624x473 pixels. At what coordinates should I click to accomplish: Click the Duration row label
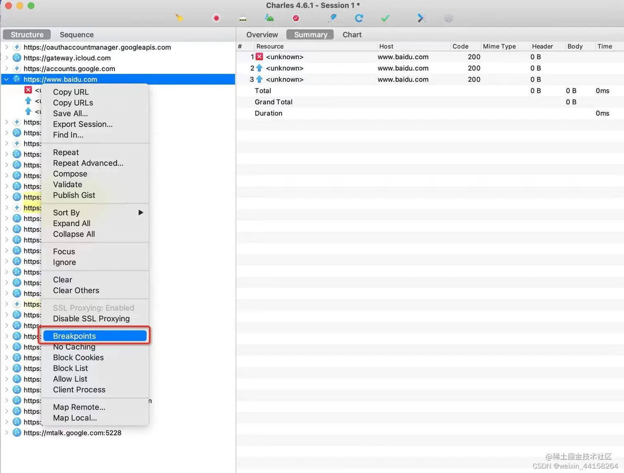click(269, 113)
